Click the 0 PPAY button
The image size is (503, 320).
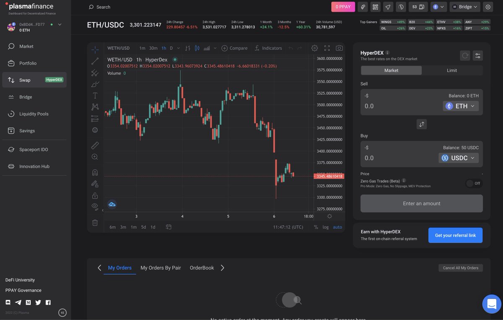click(x=343, y=7)
